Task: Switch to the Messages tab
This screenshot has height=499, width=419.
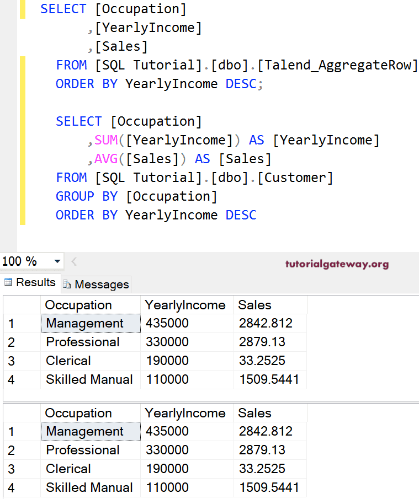Action: (101, 285)
